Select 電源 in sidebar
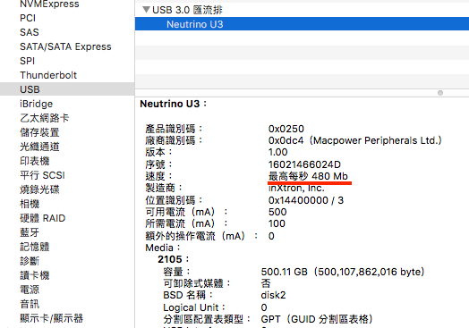The width and height of the screenshot is (469, 328). pos(30,290)
